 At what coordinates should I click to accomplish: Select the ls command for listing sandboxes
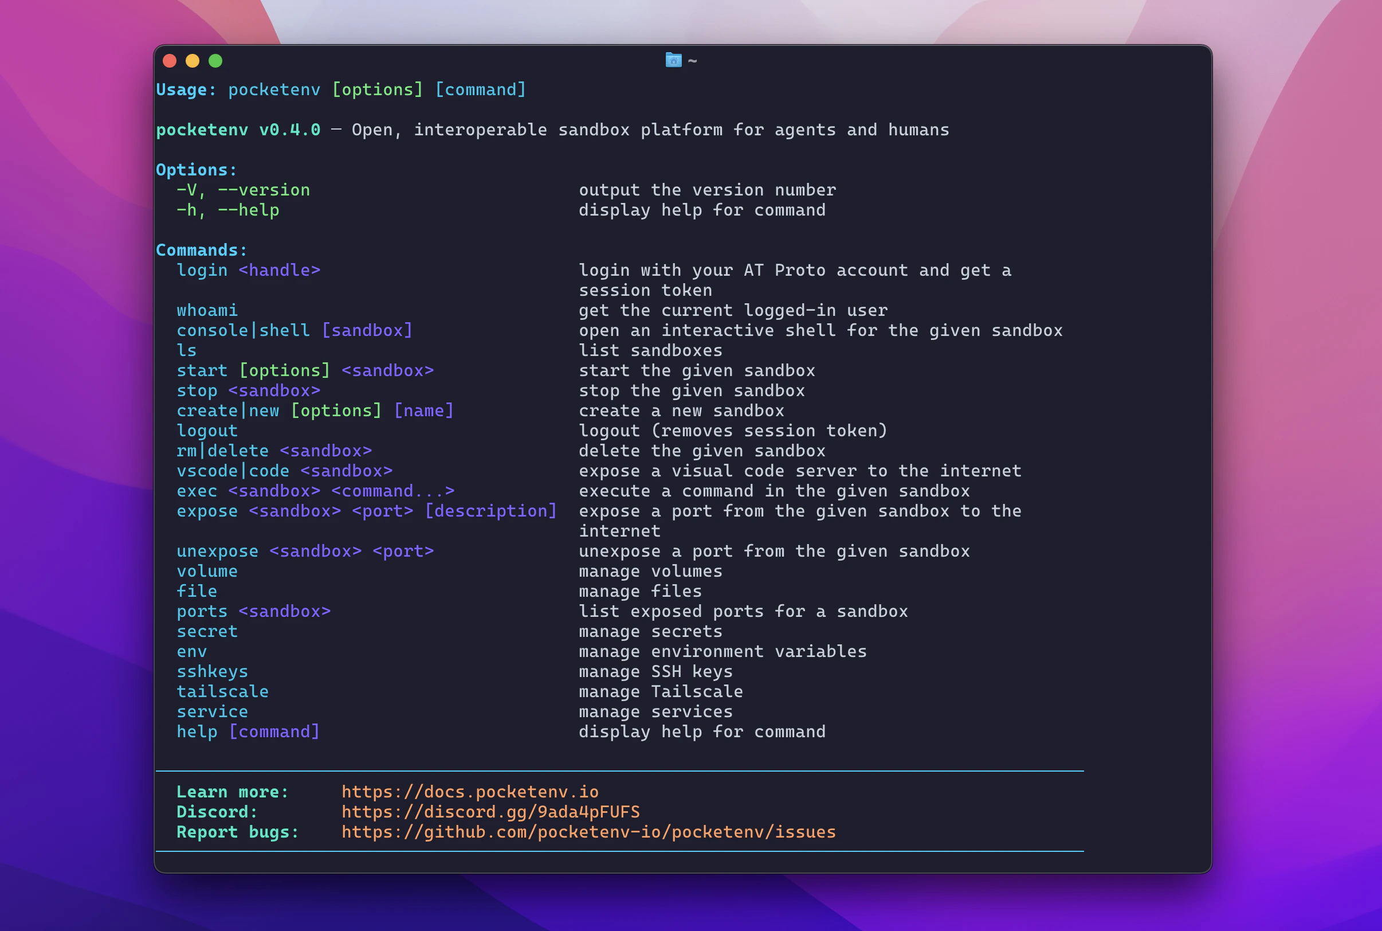point(186,350)
